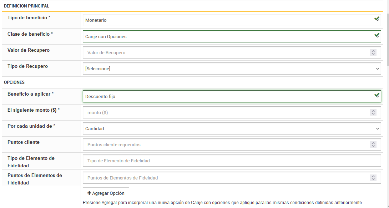The image size is (389, 208).
Task: Click the monto ($) spinner arrows
Action: click(373, 112)
